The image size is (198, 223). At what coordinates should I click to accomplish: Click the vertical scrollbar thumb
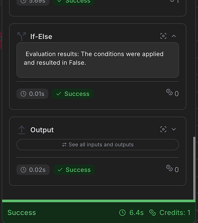pyautogui.click(x=194, y=168)
